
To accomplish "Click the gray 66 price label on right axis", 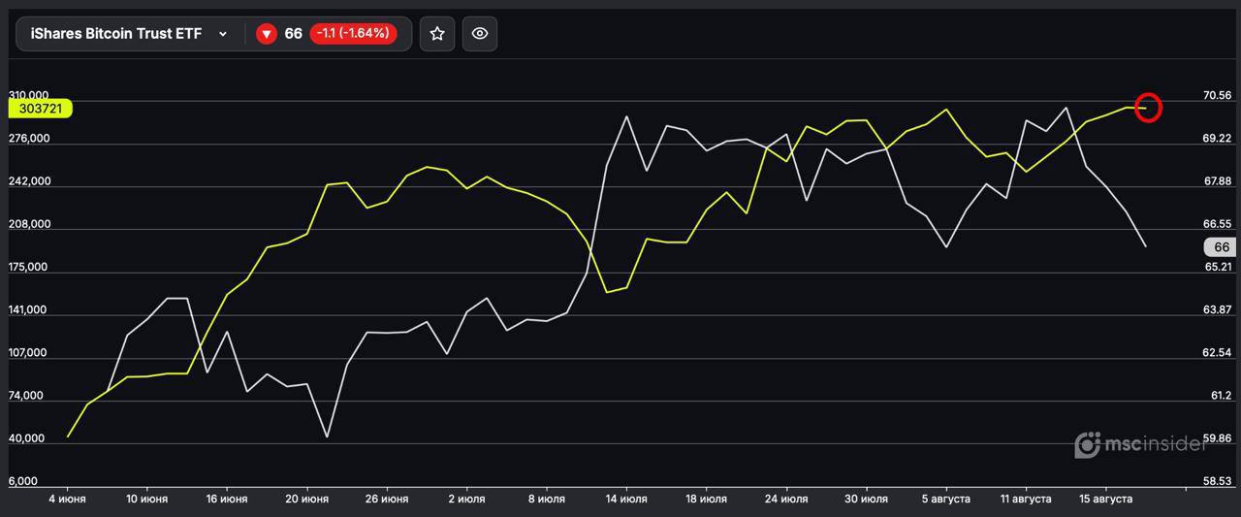I will click(x=1221, y=247).
